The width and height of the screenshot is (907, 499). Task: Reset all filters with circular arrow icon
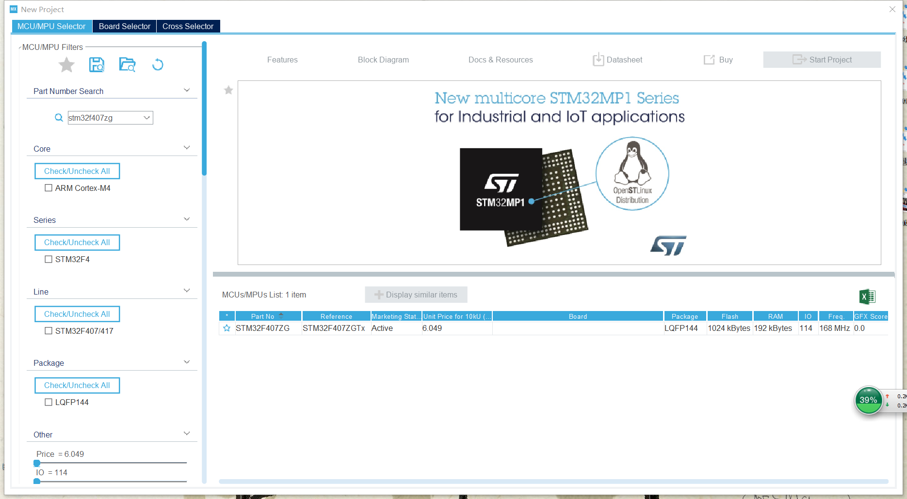[157, 64]
